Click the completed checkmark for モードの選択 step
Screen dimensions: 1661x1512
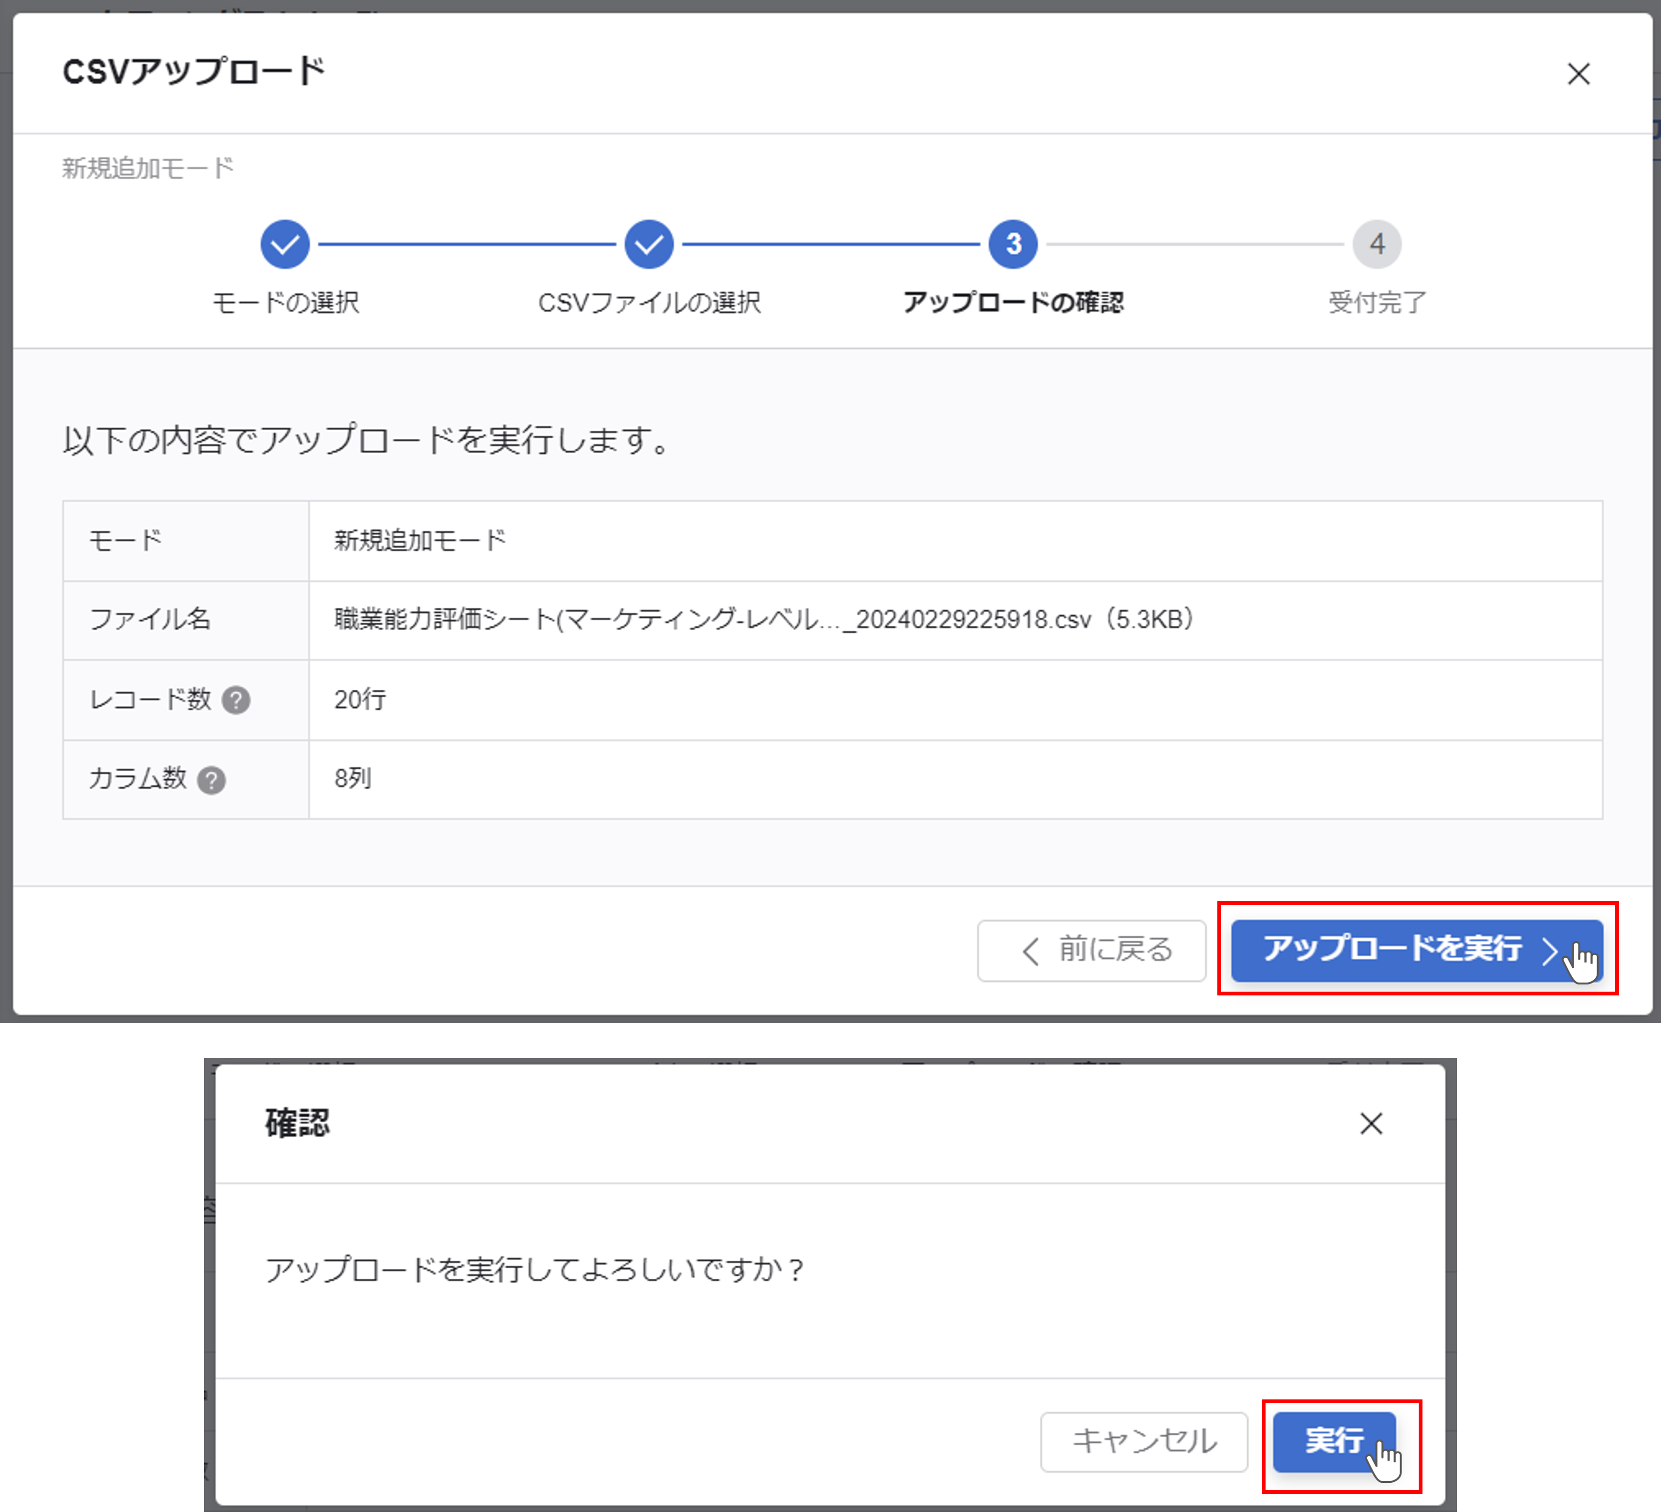[284, 244]
